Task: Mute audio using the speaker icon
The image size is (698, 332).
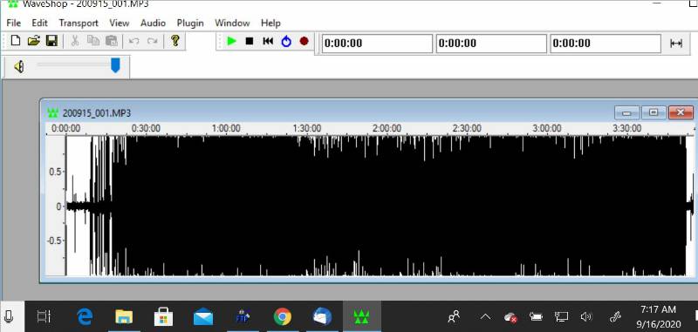Action: [18, 67]
